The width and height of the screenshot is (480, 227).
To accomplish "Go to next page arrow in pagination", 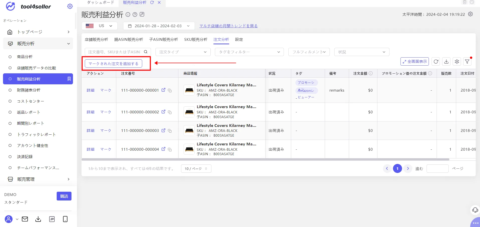I will click(408, 168).
